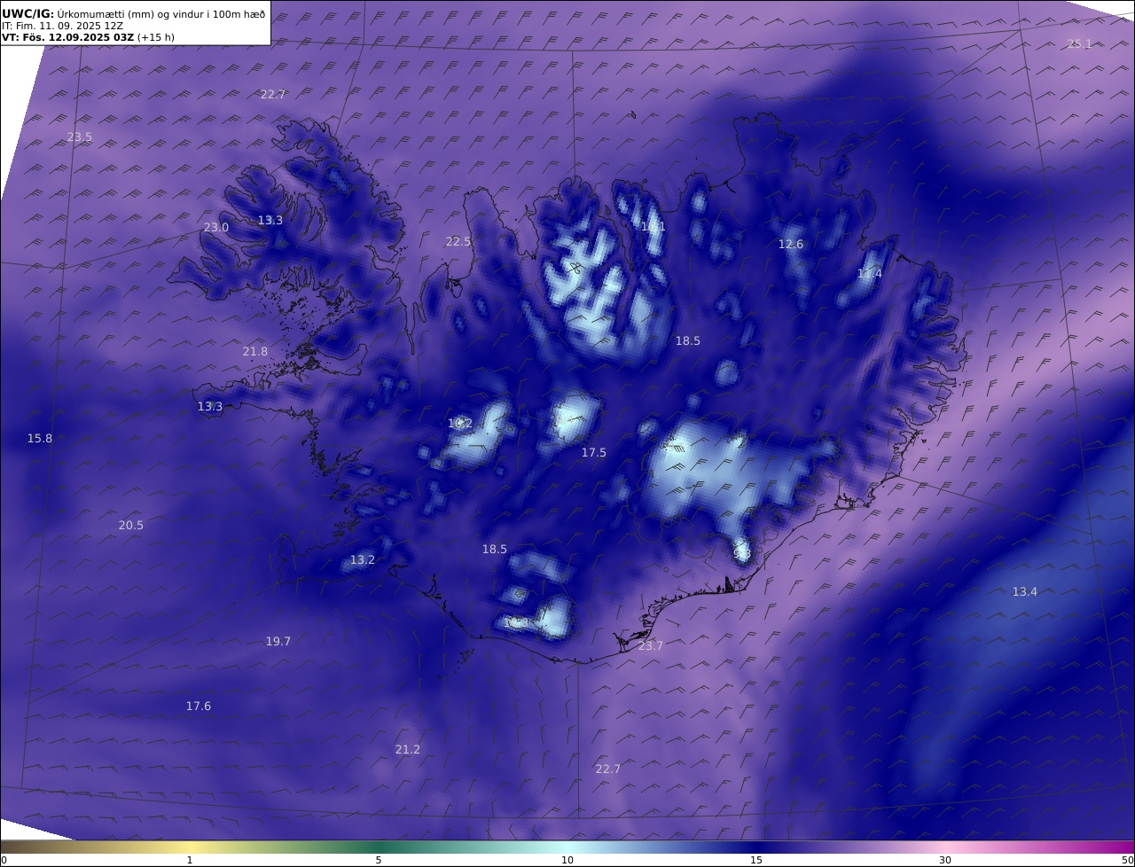Screen dimensions: 1135x867
Task: Click the 15 tick label on the color scale
Action: [756, 860]
